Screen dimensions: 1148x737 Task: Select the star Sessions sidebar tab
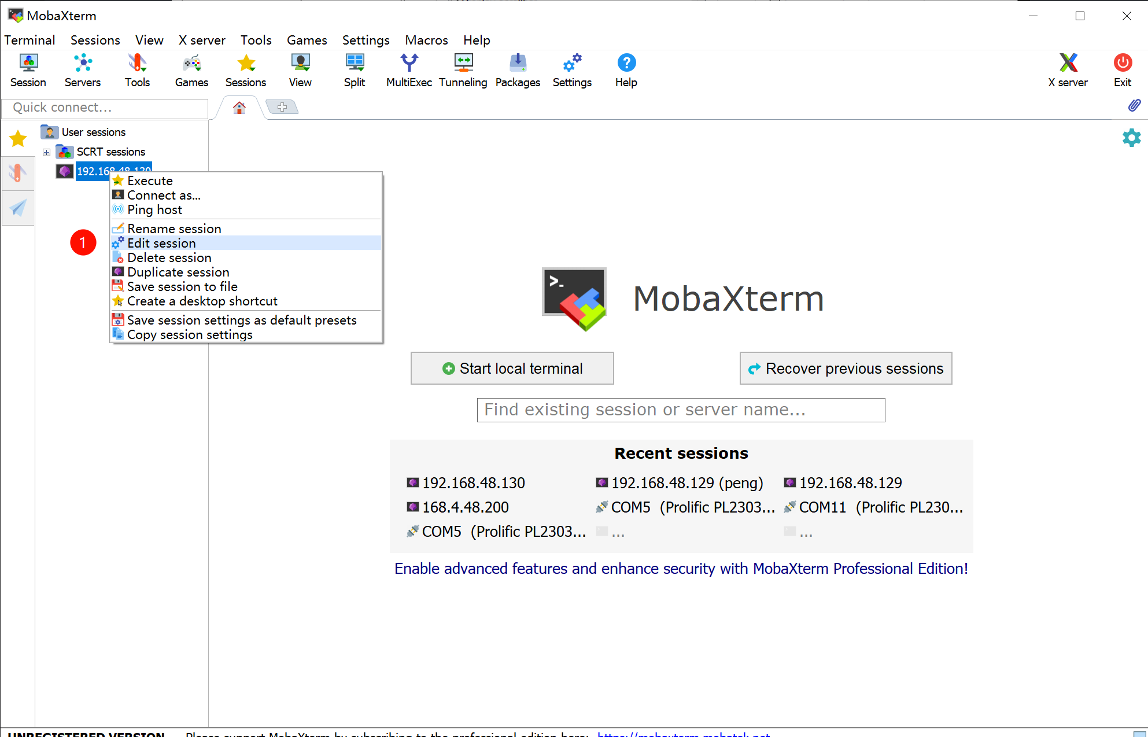18,139
